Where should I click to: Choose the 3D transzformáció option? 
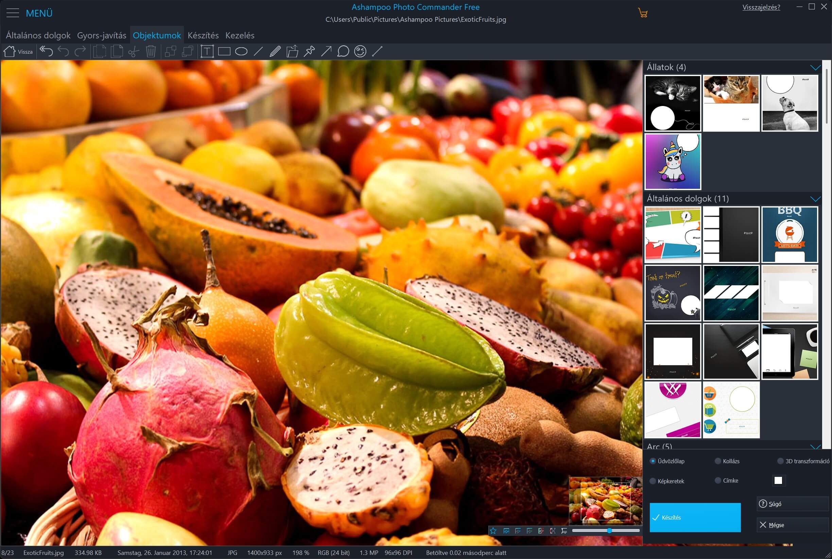[780, 461]
